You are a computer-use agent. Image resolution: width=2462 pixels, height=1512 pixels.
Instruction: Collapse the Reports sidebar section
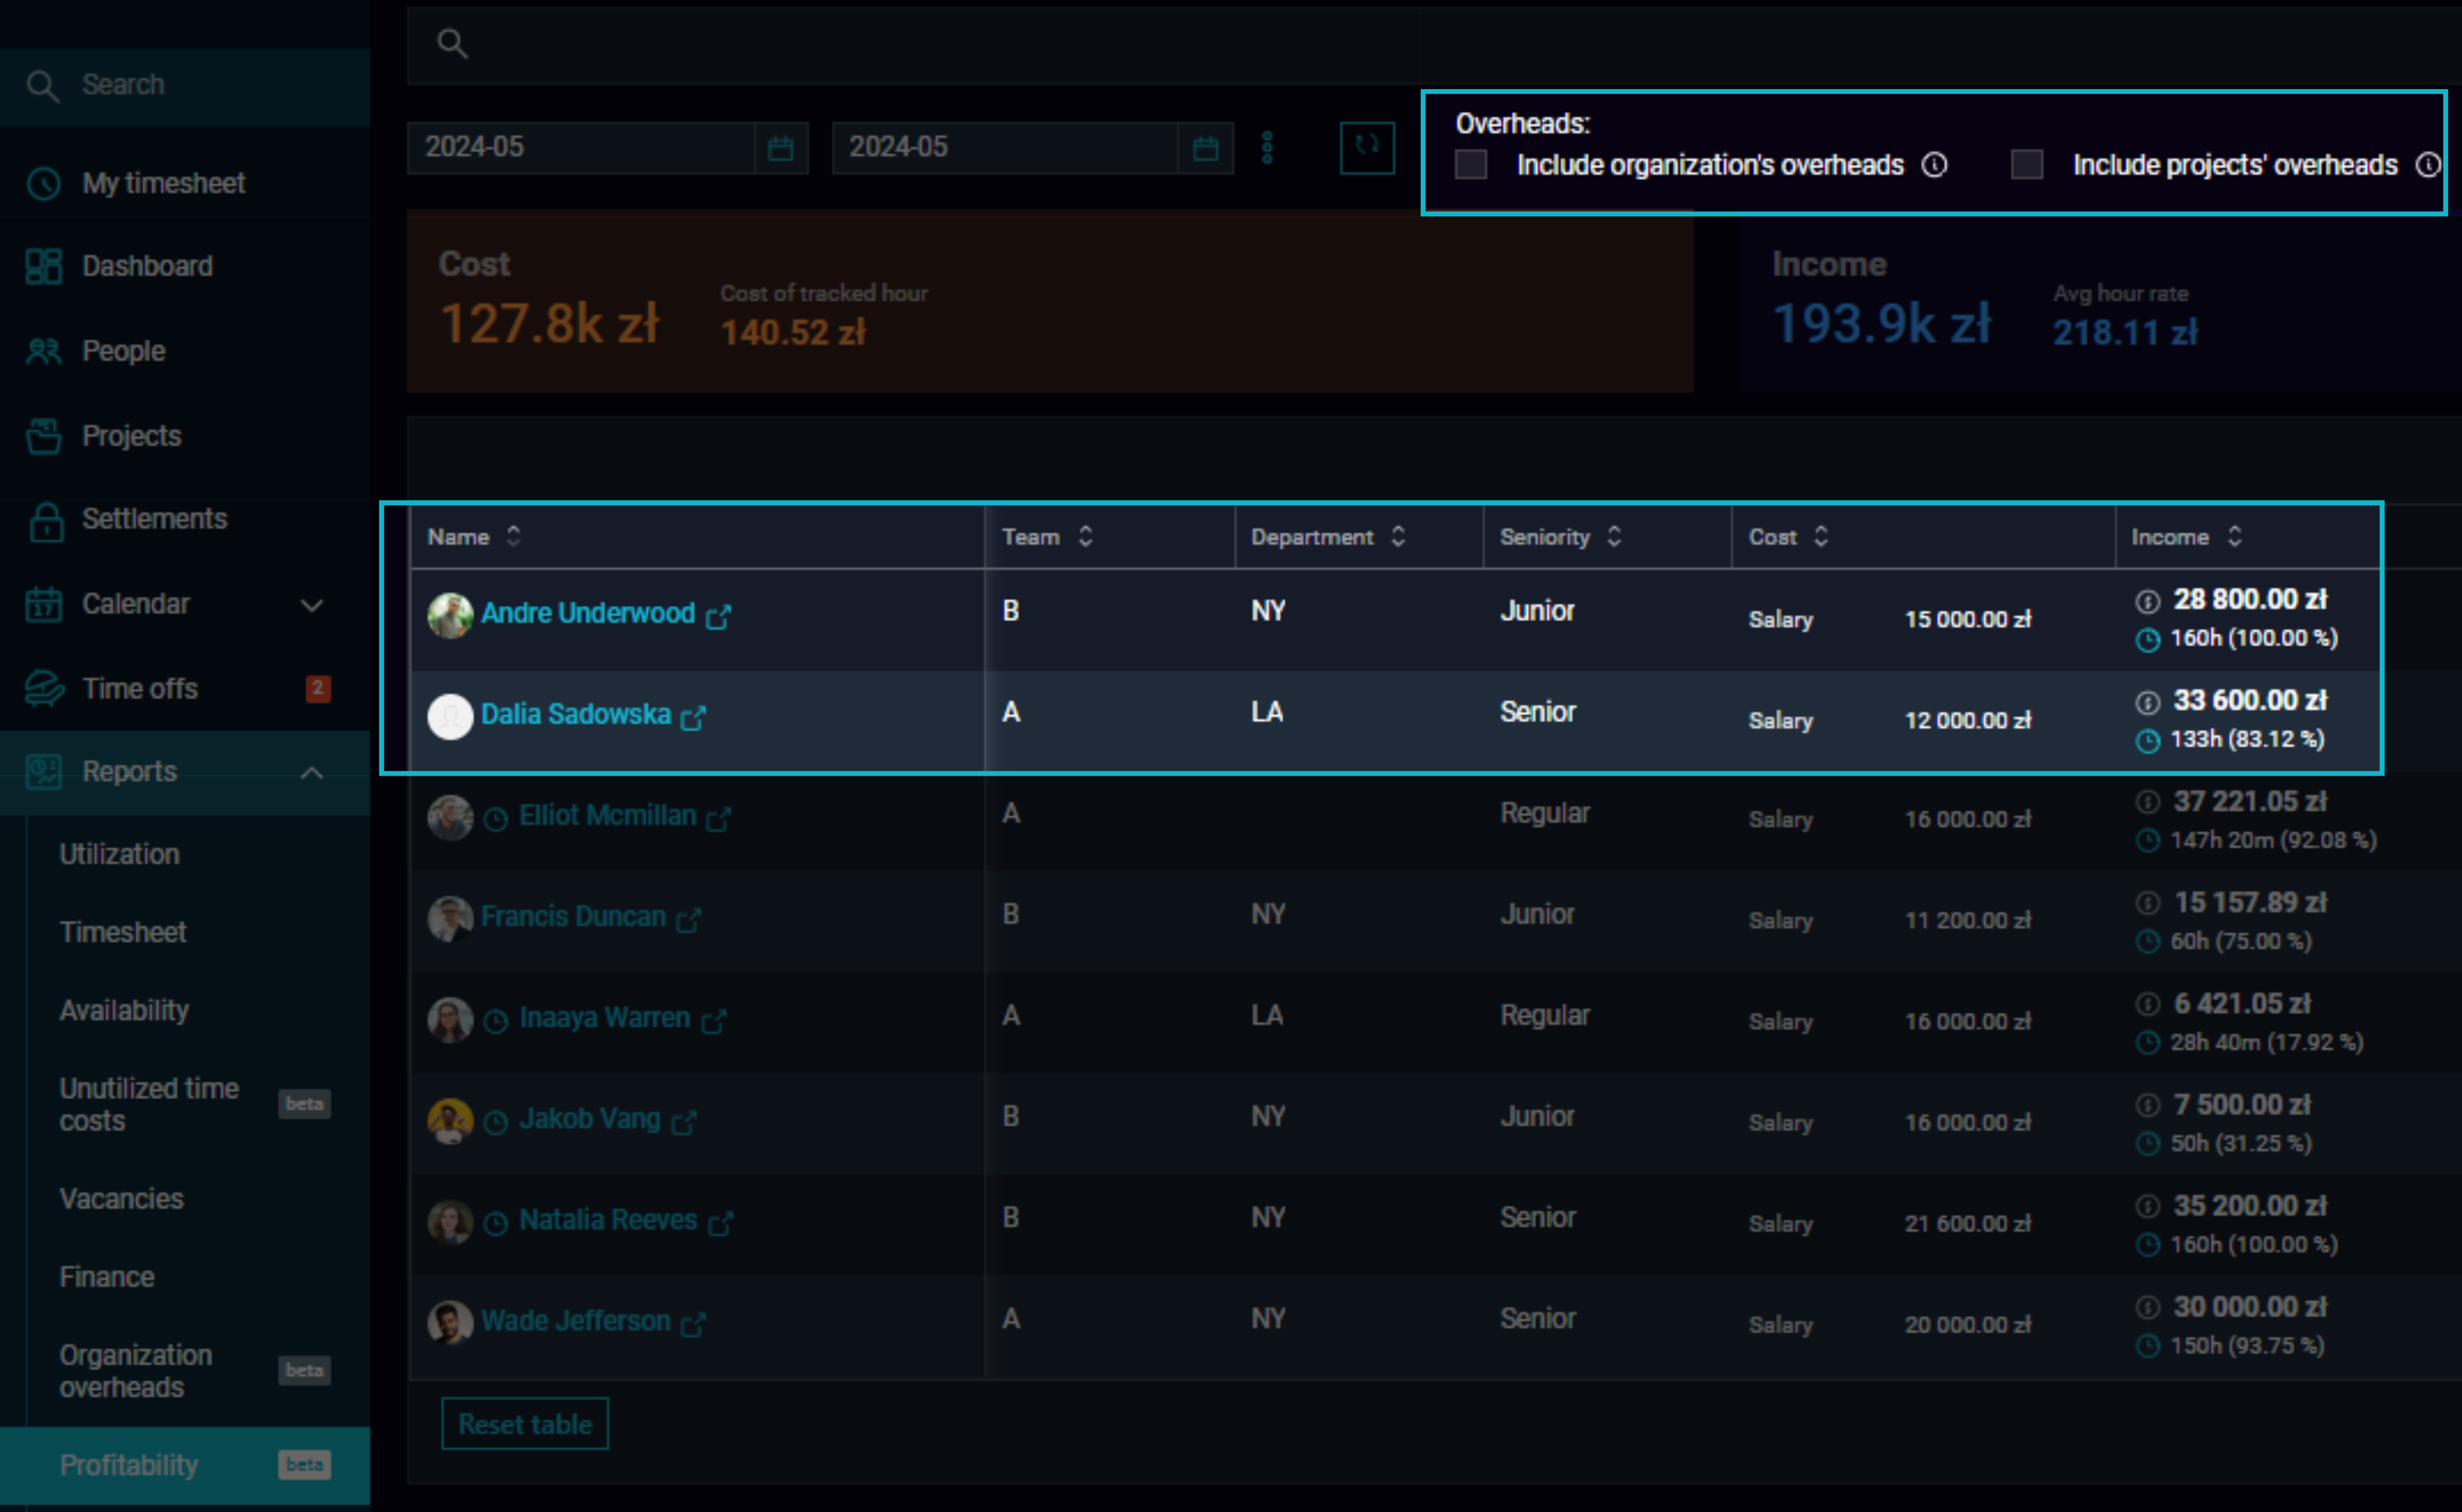311,773
